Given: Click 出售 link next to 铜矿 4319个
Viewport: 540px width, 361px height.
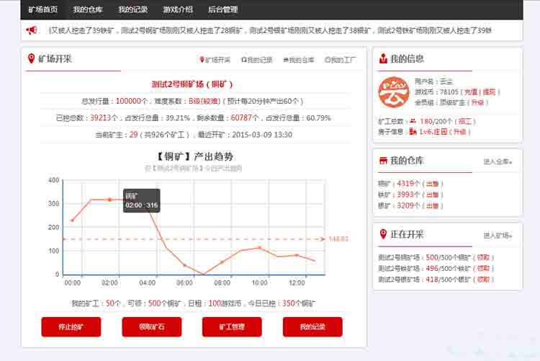Looking at the screenshot, I should point(433,184).
